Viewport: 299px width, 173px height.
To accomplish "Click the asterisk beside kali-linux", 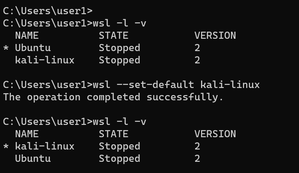I will pos(6,147).
